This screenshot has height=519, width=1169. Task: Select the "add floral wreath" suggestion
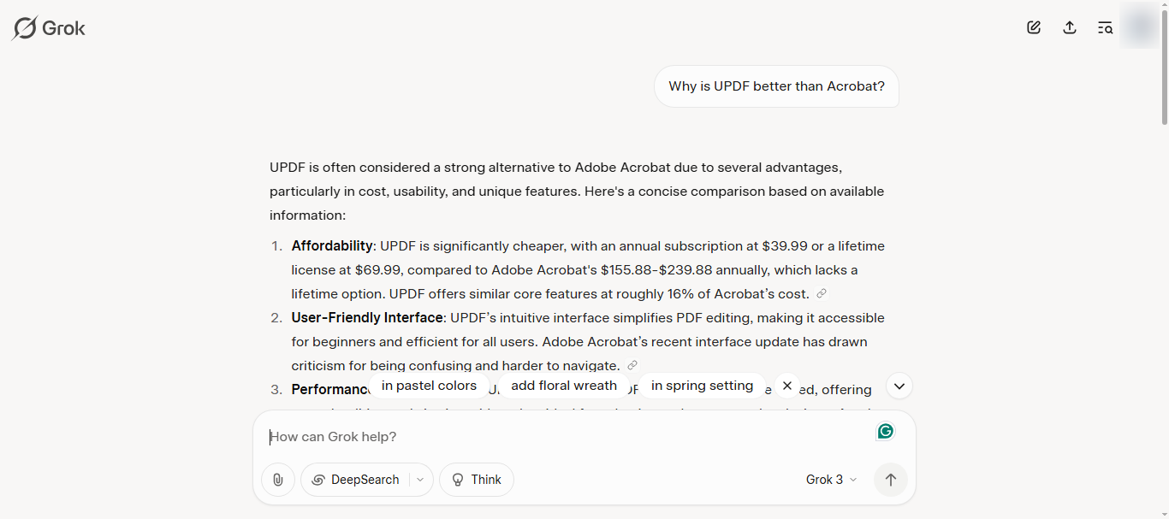tap(564, 386)
